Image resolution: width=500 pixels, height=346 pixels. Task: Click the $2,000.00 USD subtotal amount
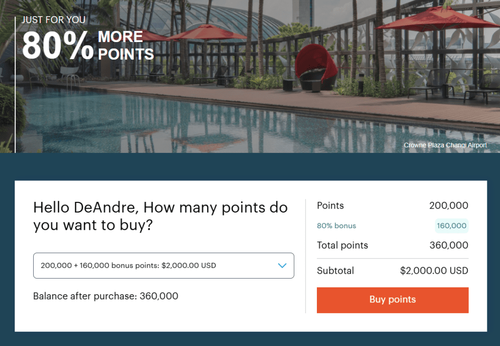click(434, 271)
